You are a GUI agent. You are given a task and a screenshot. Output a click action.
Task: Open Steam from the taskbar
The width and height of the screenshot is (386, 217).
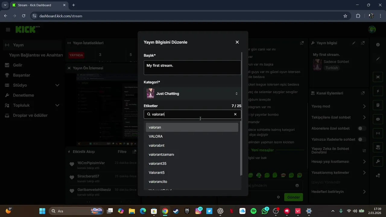click(x=176, y=211)
